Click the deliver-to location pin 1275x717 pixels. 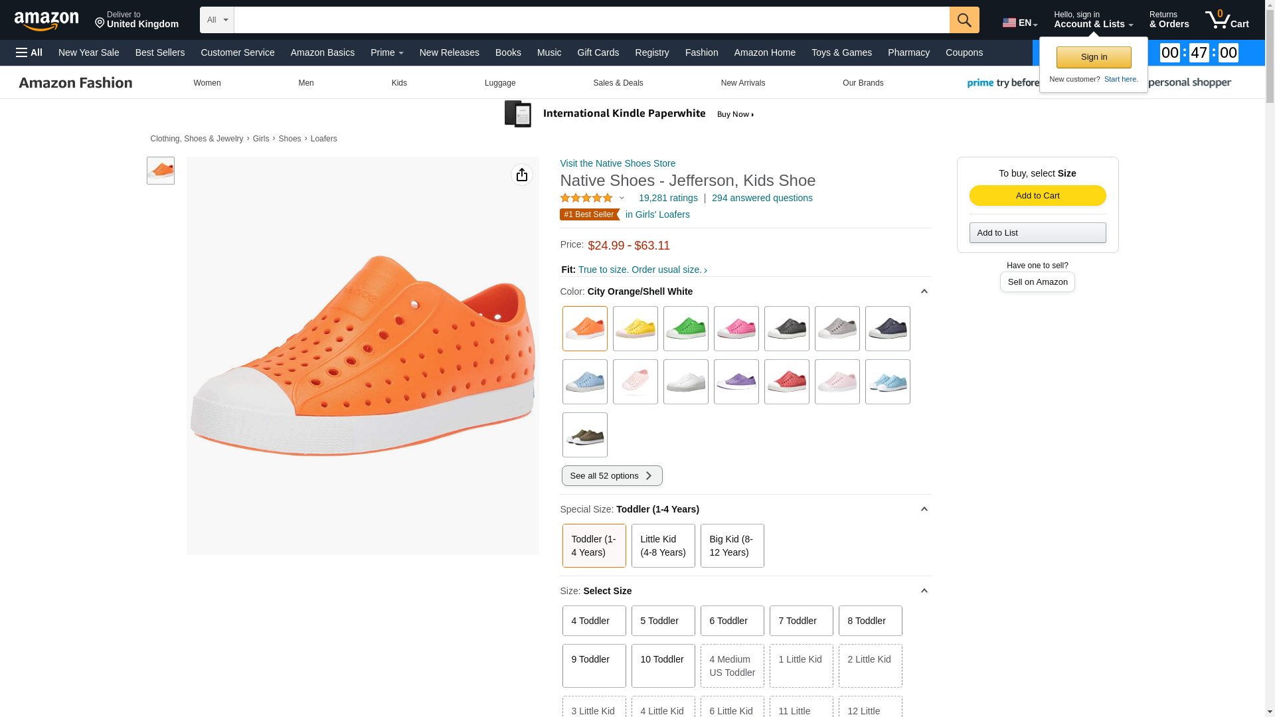coord(100,23)
